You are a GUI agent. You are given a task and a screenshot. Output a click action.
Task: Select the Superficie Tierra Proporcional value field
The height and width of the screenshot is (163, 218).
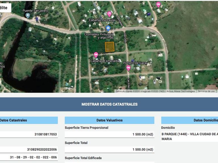(x=110, y=134)
